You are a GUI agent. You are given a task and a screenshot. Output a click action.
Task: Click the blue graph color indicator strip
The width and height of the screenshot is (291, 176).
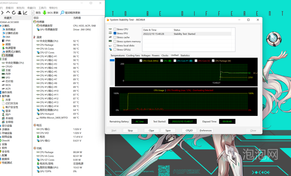click(x=112, y=60)
